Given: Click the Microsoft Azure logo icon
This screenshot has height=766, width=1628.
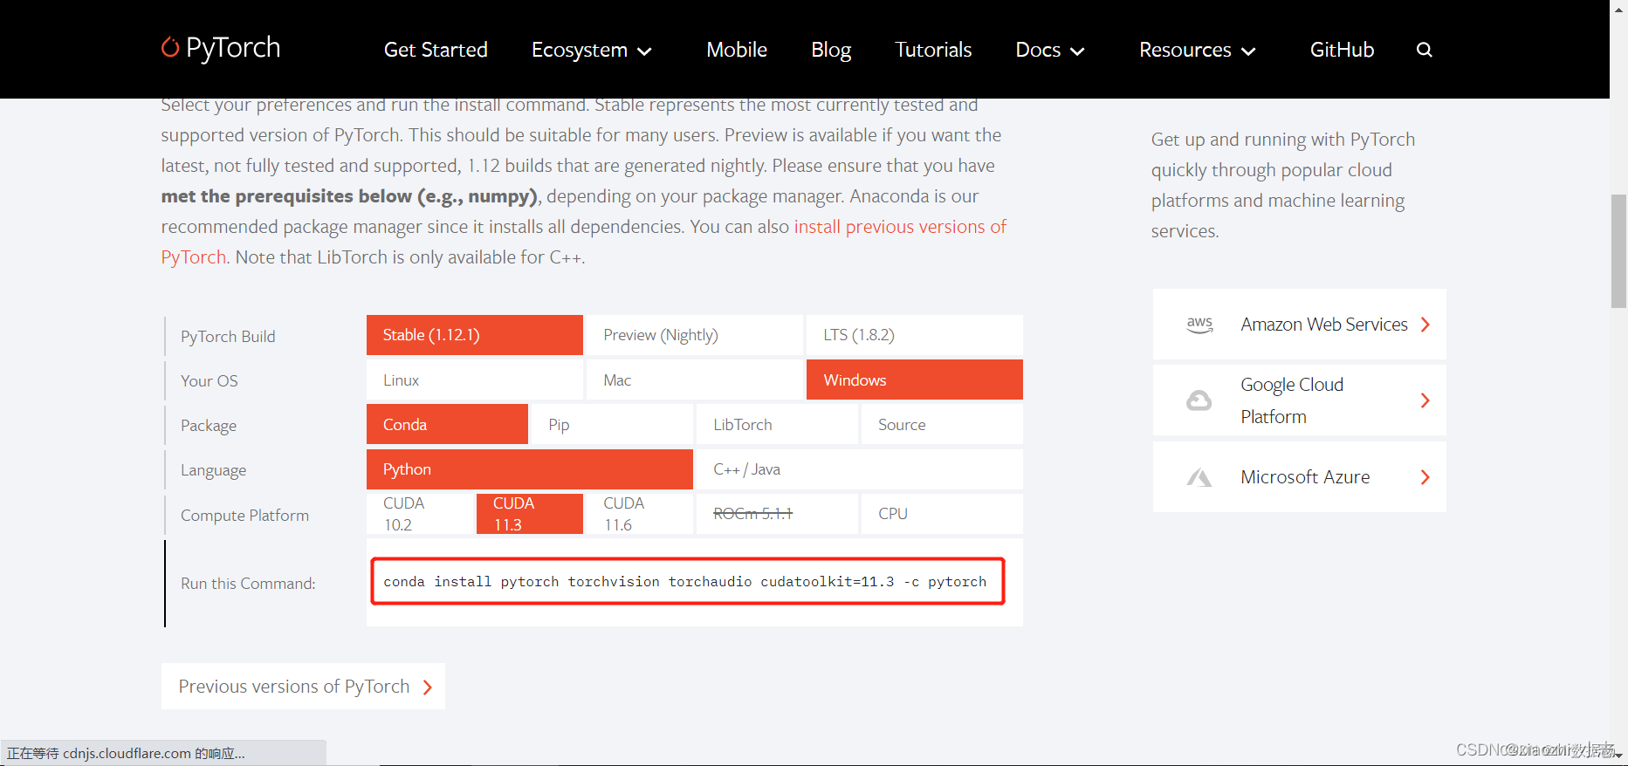Looking at the screenshot, I should tap(1199, 477).
